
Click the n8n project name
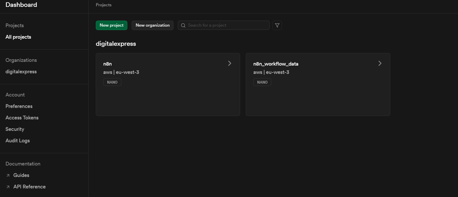point(108,64)
